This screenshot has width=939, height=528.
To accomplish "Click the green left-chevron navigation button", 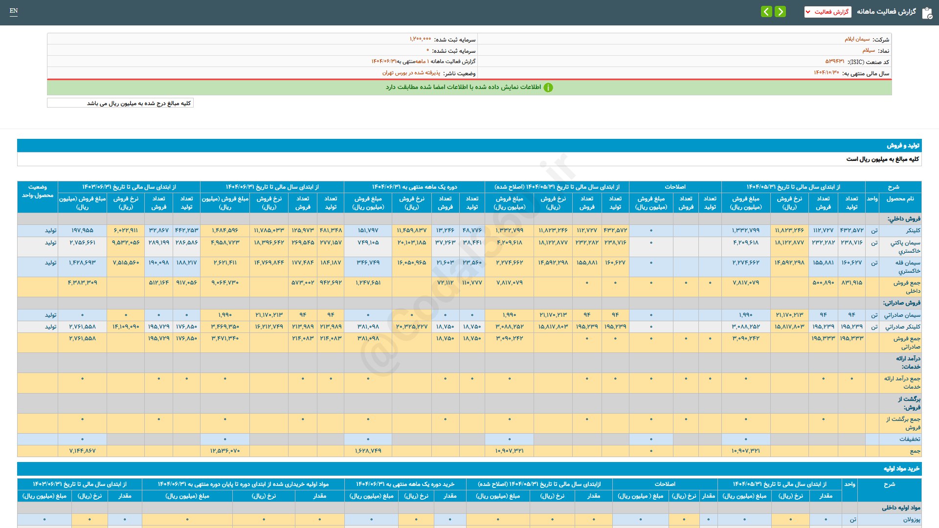I will pyautogui.click(x=766, y=11).
